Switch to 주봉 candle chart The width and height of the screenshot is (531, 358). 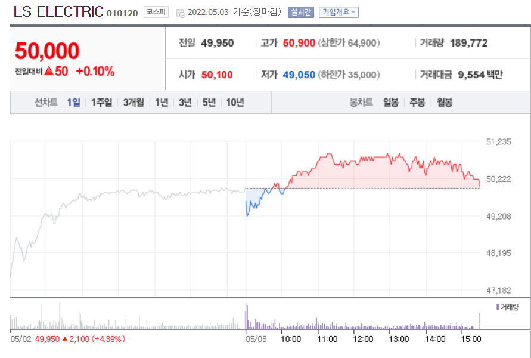417,103
